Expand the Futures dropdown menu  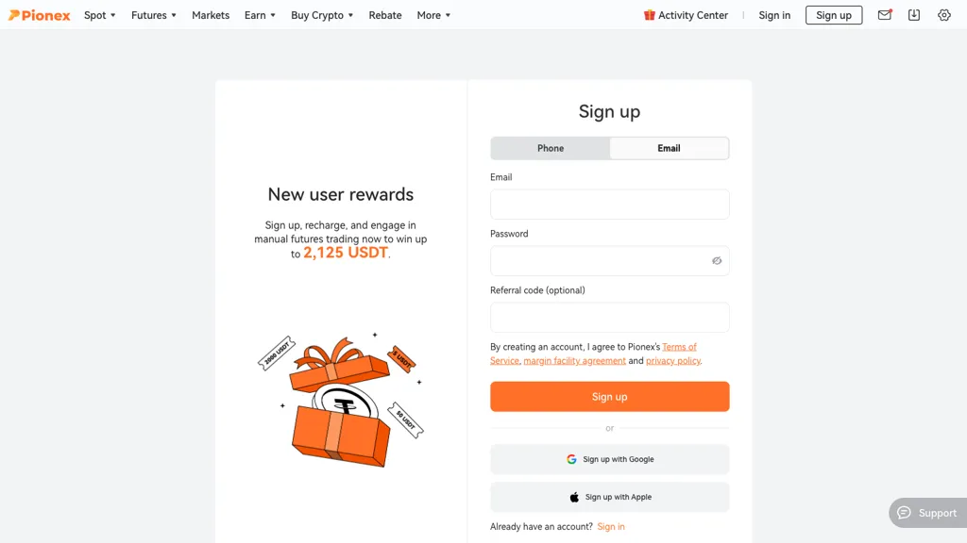tap(154, 15)
